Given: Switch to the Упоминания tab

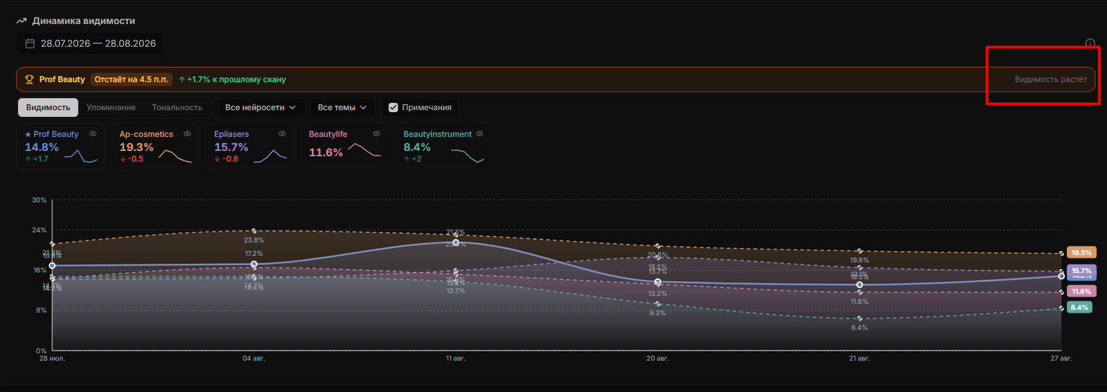Looking at the screenshot, I should click(x=111, y=108).
